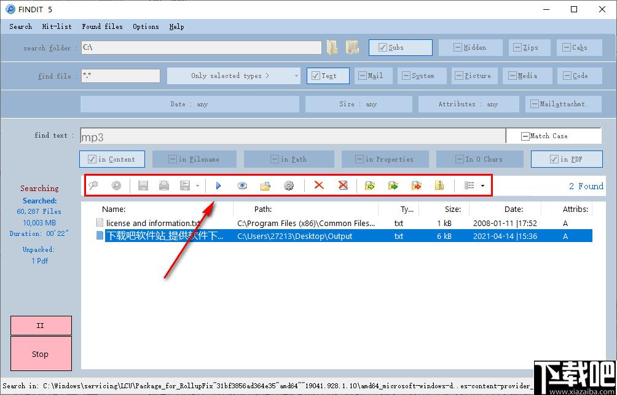Click the folder icon with dark green arrow

point(393,186)
